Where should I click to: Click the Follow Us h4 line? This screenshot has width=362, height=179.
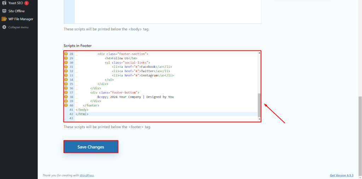(x=121, y=58)
